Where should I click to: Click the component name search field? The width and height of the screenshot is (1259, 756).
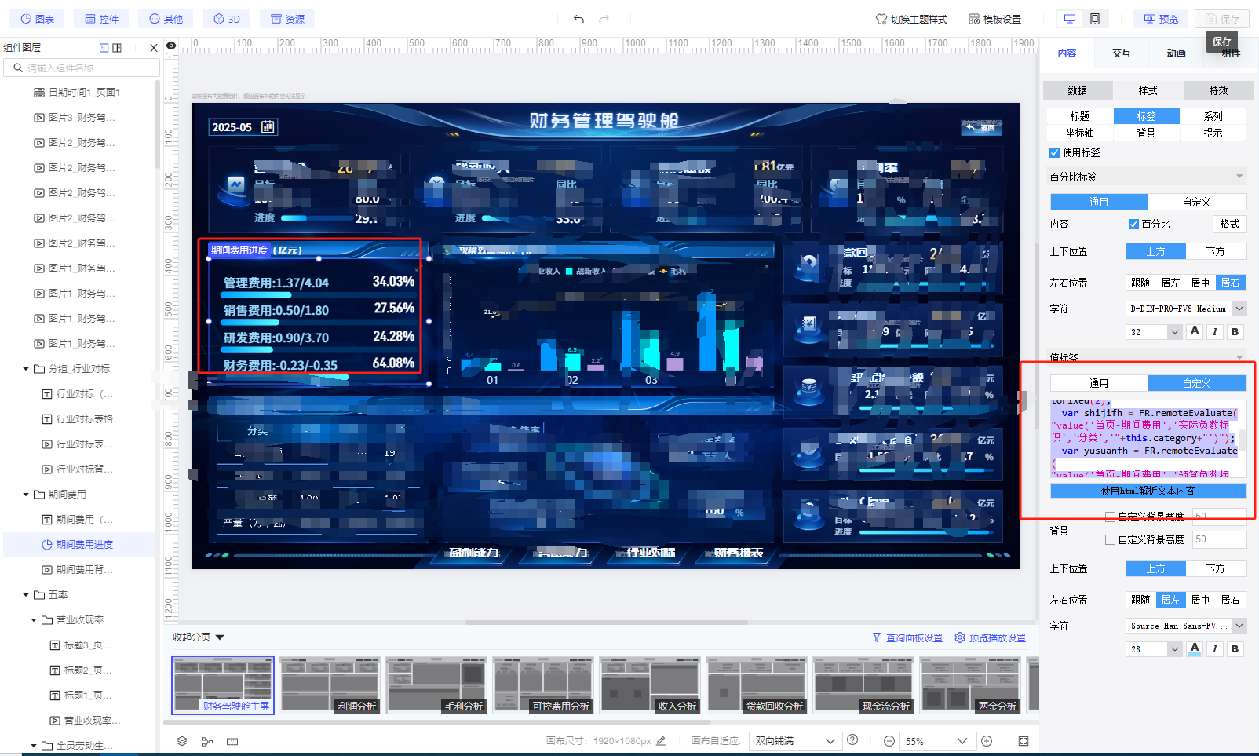[82, 68]
